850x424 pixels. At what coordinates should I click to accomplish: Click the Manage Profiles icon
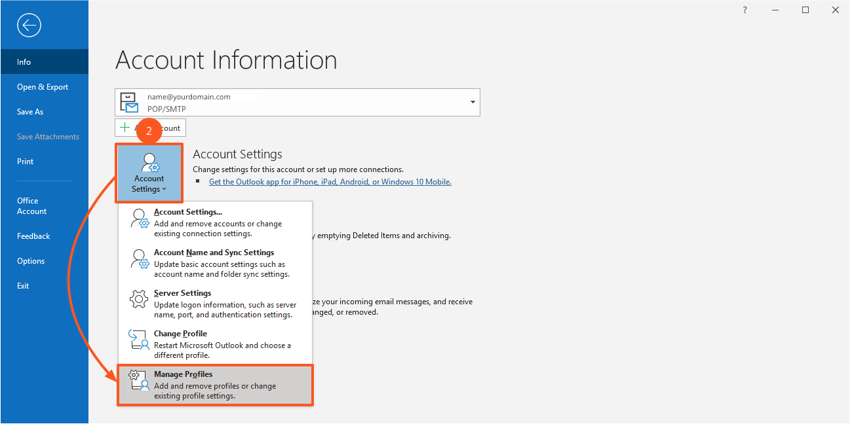coord(138,380)
